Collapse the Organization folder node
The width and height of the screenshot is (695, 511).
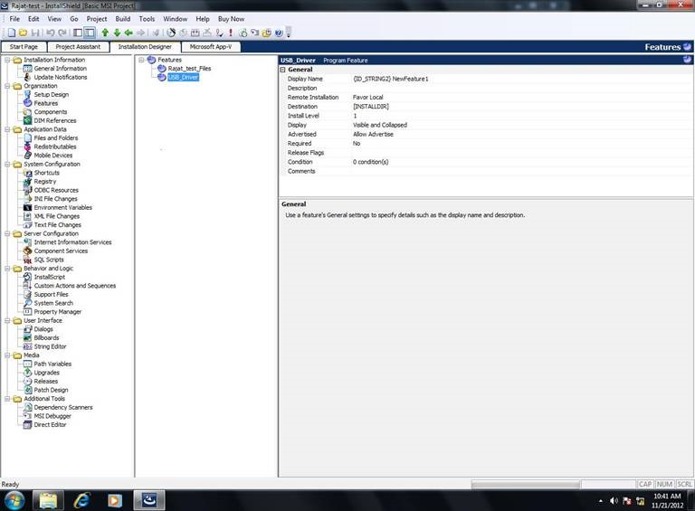point(7,86)
